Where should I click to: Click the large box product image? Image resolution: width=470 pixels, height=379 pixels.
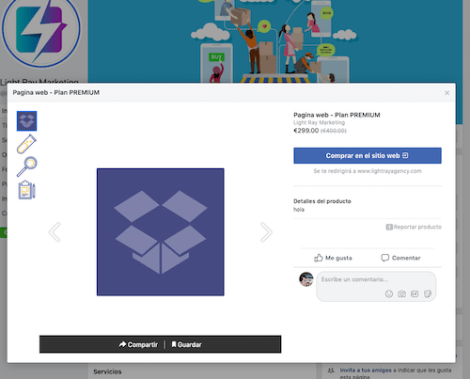[x=161, y=232]
